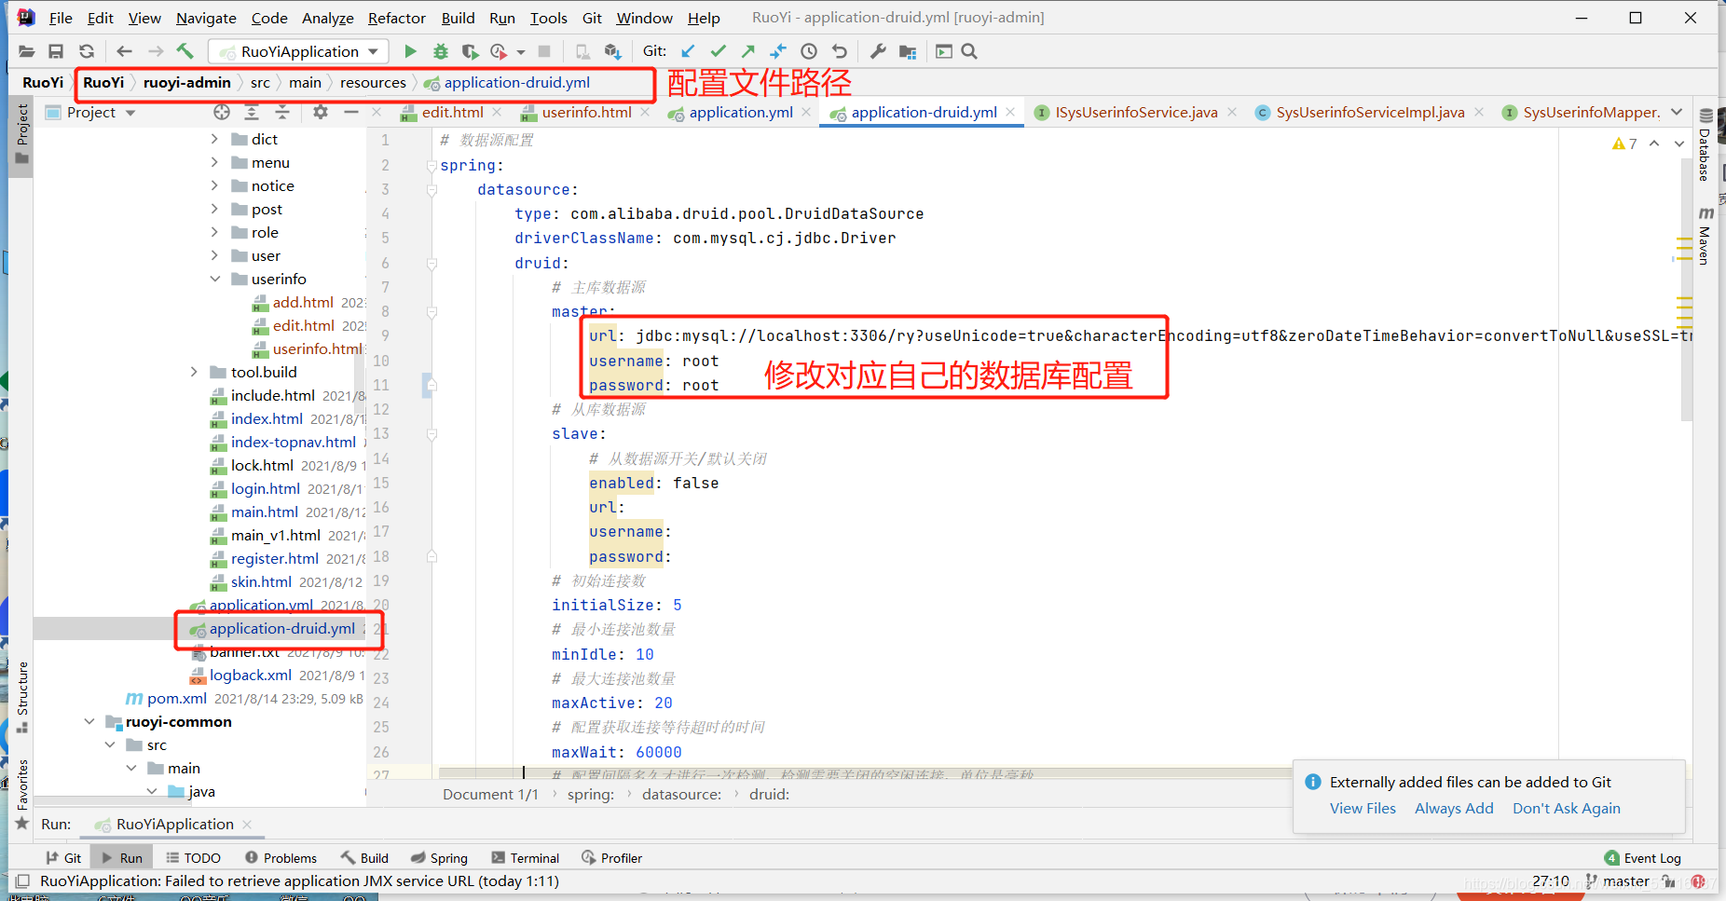Open the Event Log
Image resolution: width=1726 pixels, height=901 pixels.
pos(1643,858)
